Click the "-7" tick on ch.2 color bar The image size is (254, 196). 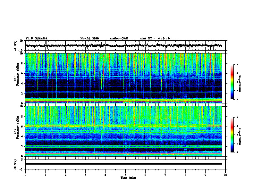tap(237, 152)
